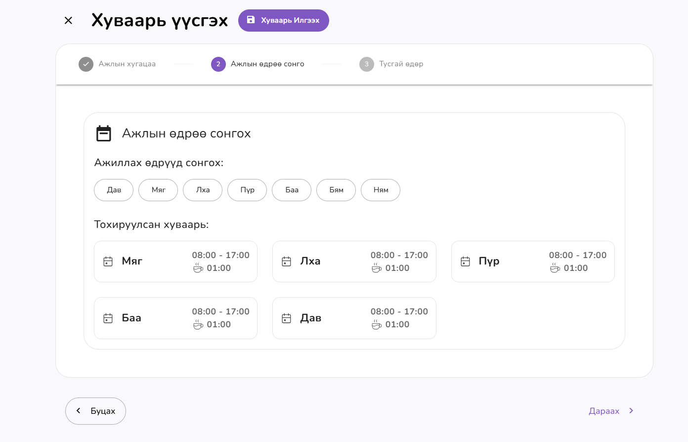Click the calendar icon on the Мяг schedule card

pos(108,261)
